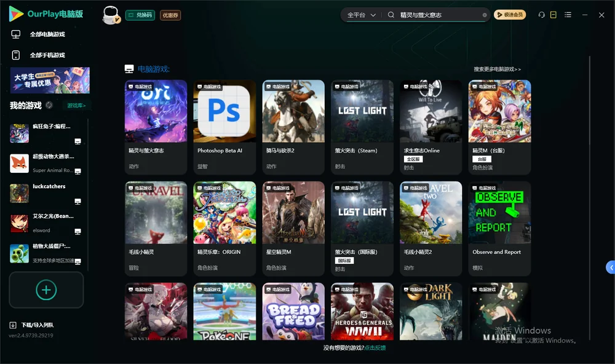Expand the side panel arrow on right edge

coord(611,267)
